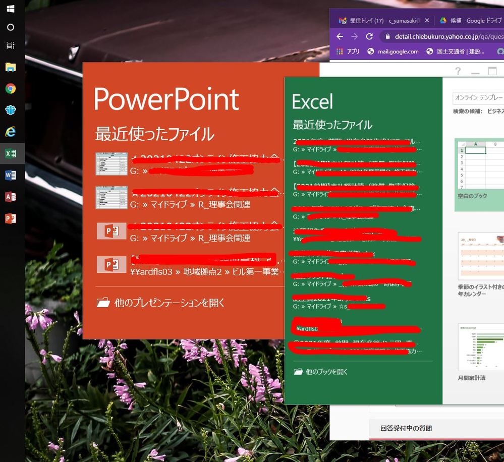Open Access from the taskbar
The image size is (504, 462).
(x=11, y=197)
